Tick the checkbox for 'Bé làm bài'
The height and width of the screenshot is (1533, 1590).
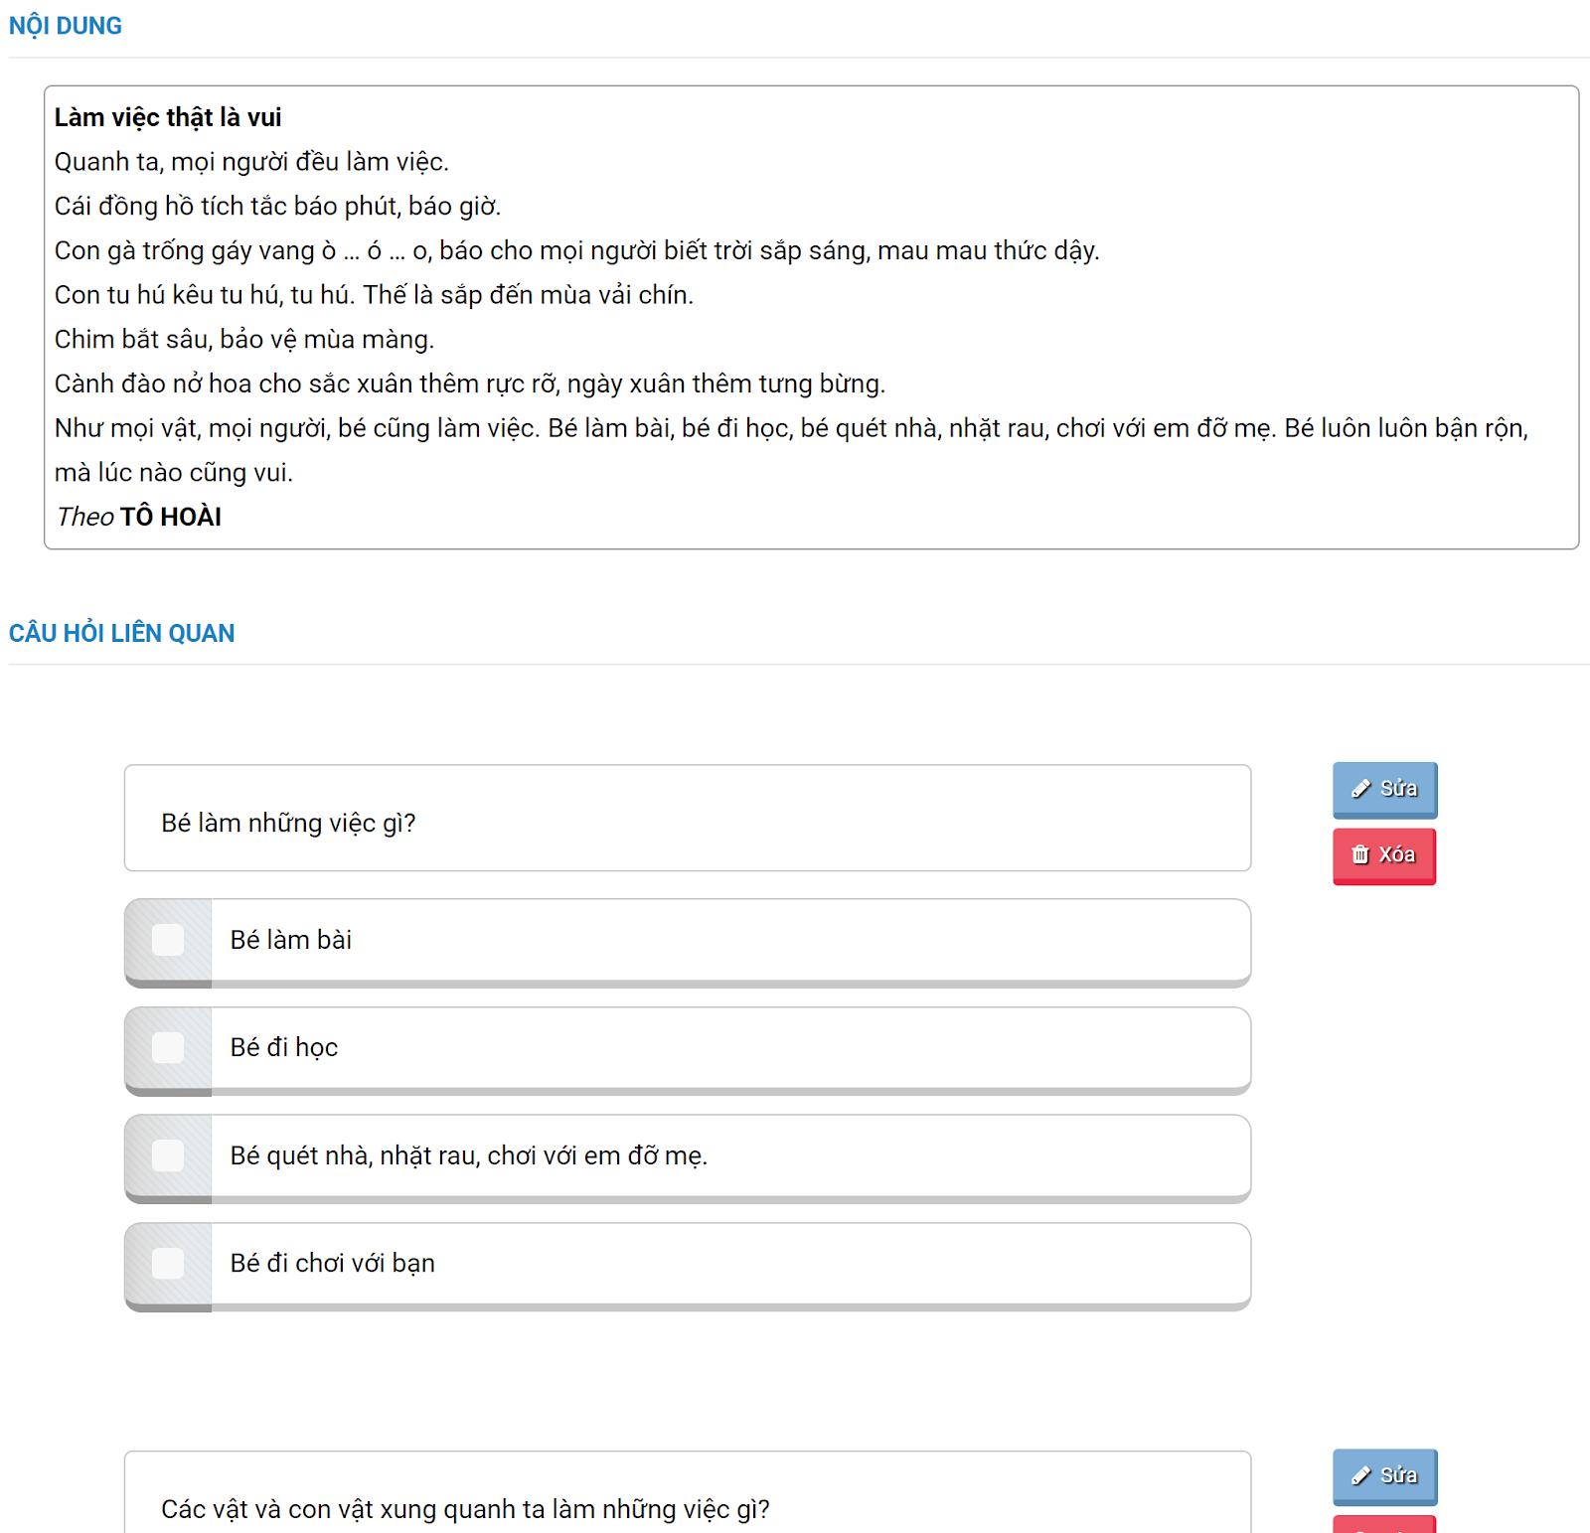pyautogui.click(x=168, y=940)
